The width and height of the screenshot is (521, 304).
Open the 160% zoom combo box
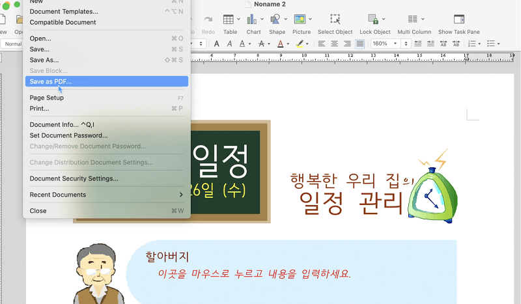pyautogui.click(x=386, y=44)
